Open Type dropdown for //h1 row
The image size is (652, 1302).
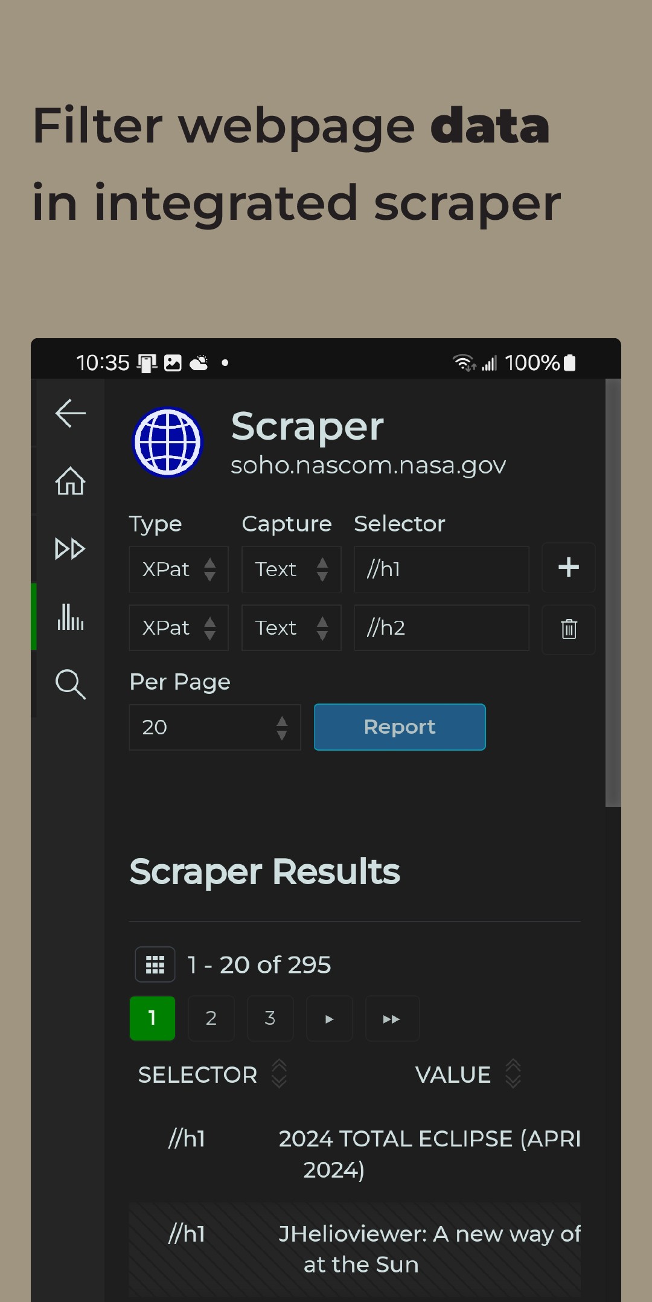point(179,569)
